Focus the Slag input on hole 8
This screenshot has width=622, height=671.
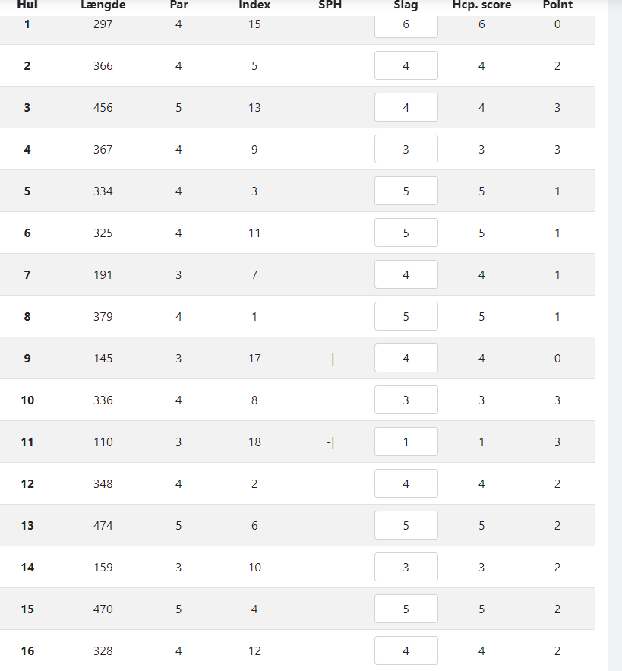click(x=406, y=316)
